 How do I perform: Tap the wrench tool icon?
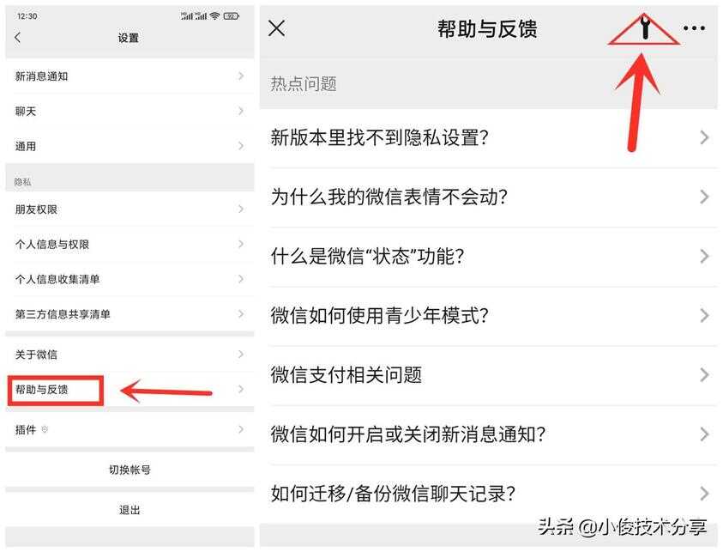(x=646, y=27)
